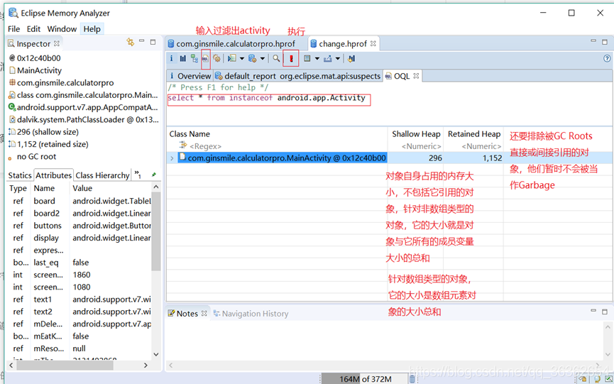Screen dimensions: 614x384
Task: Click the Inspector horizontal scrollbar thumb
Action: [x=65, y=366]
